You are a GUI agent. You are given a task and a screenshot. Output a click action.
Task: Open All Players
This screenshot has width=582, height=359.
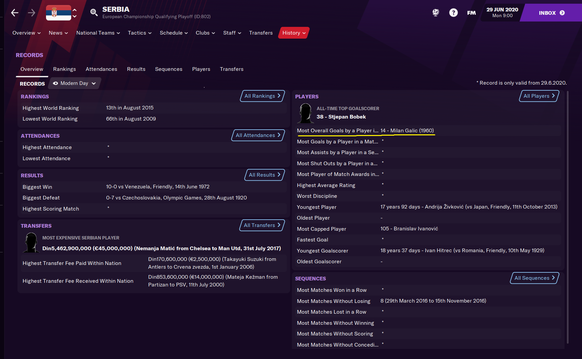point(539,96)
